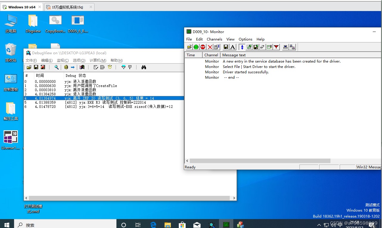
Task: Click the edit-channels pencil icon in Monitor
Action: [269, 47]
